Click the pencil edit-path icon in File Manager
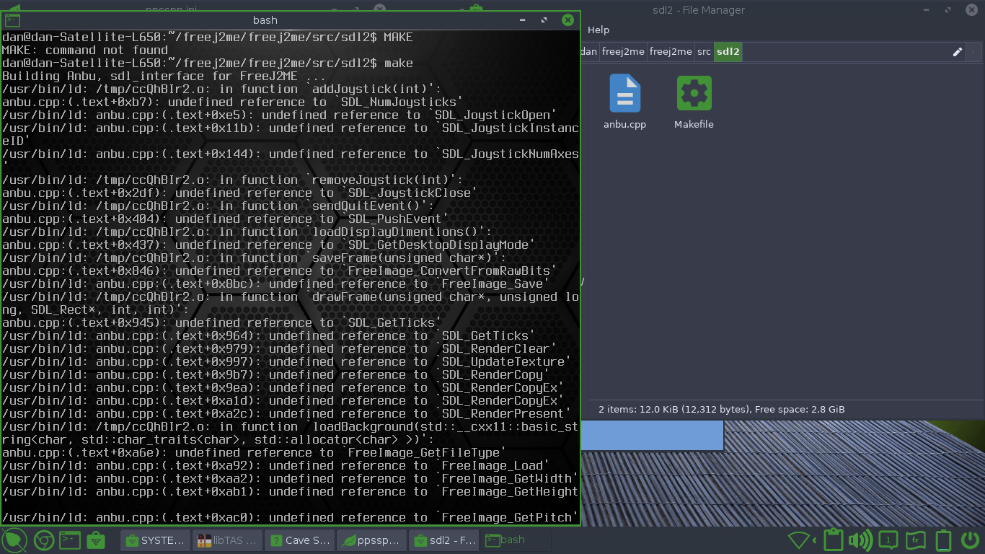This screenshot has width=985, height=554. (x=958, y=52)
